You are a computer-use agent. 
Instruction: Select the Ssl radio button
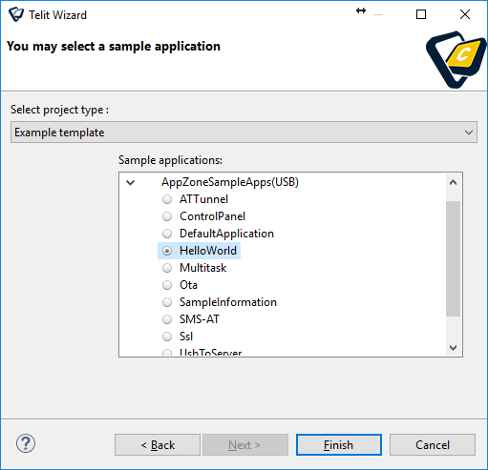pyautogui.click(x=167, y=337)
